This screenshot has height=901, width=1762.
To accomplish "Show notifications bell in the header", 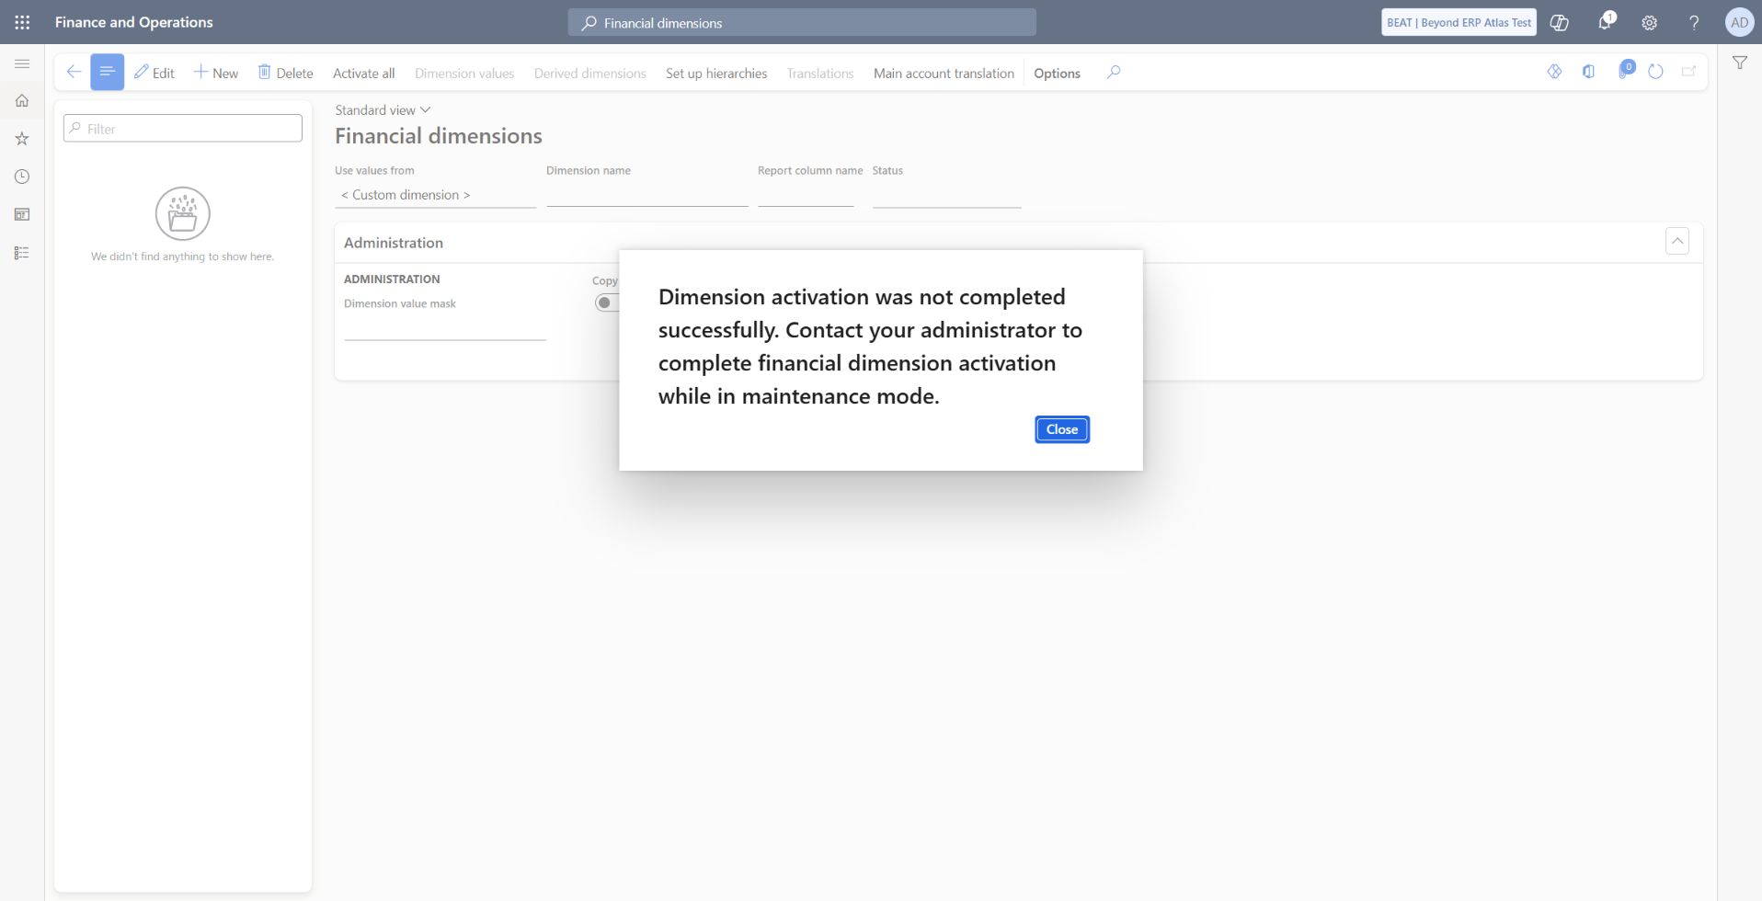I will click(1605, 22).
